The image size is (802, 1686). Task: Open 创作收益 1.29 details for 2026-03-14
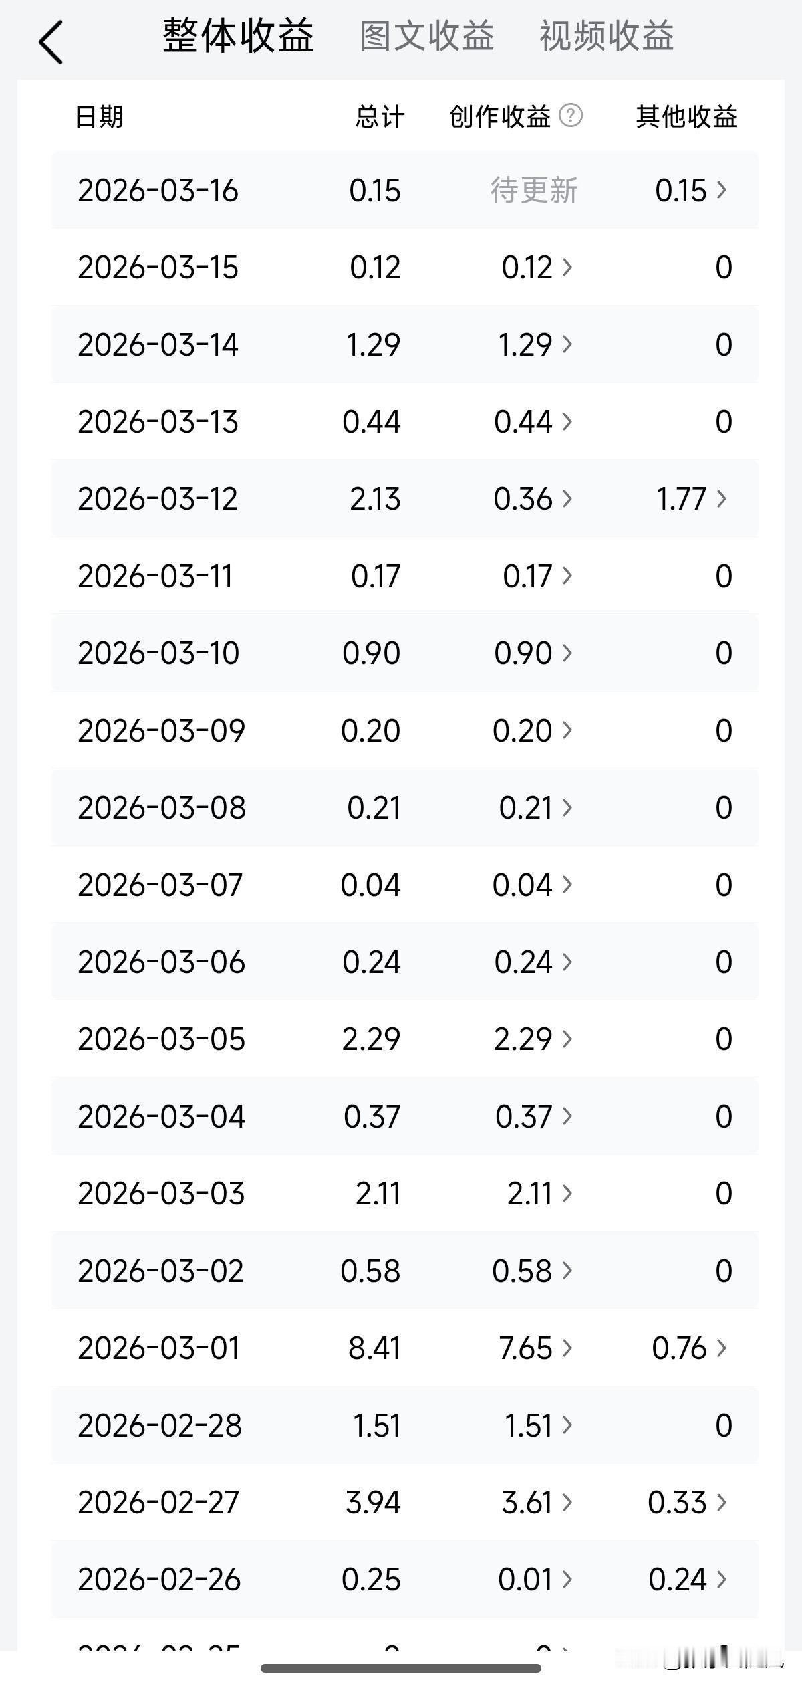tap(535, 345)
